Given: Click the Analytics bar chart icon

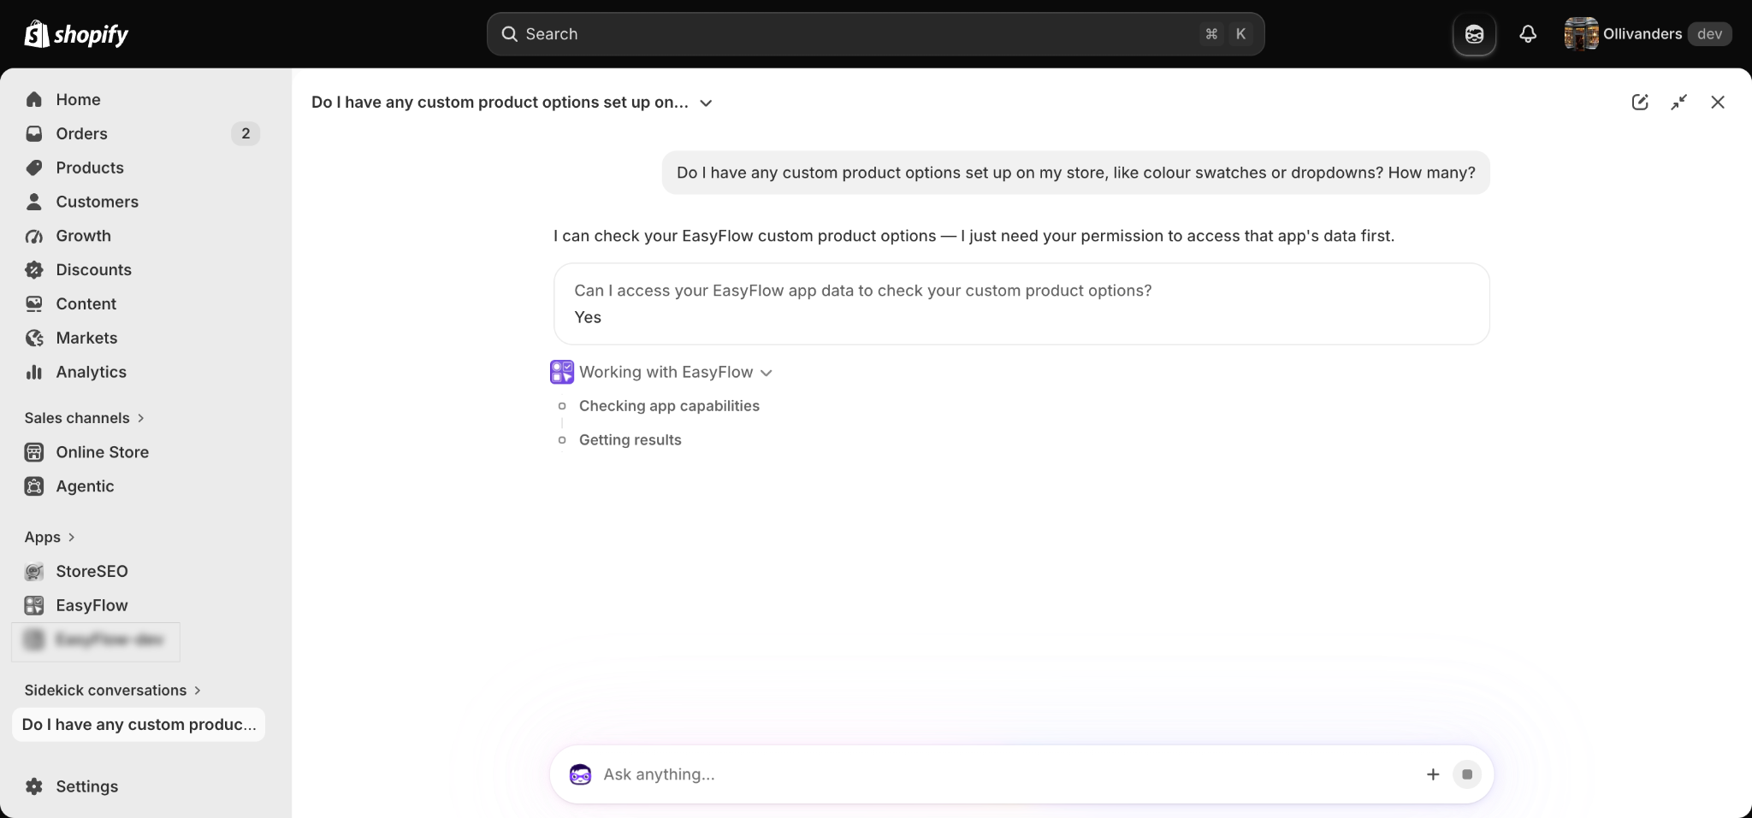Looking at the screenshot, I should (x=34, y=373).
